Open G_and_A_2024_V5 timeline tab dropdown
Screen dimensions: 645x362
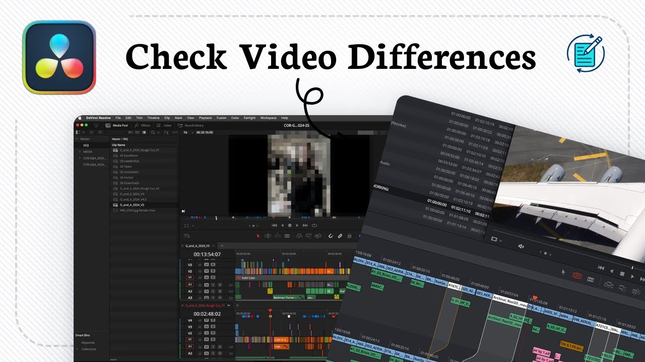213,246
